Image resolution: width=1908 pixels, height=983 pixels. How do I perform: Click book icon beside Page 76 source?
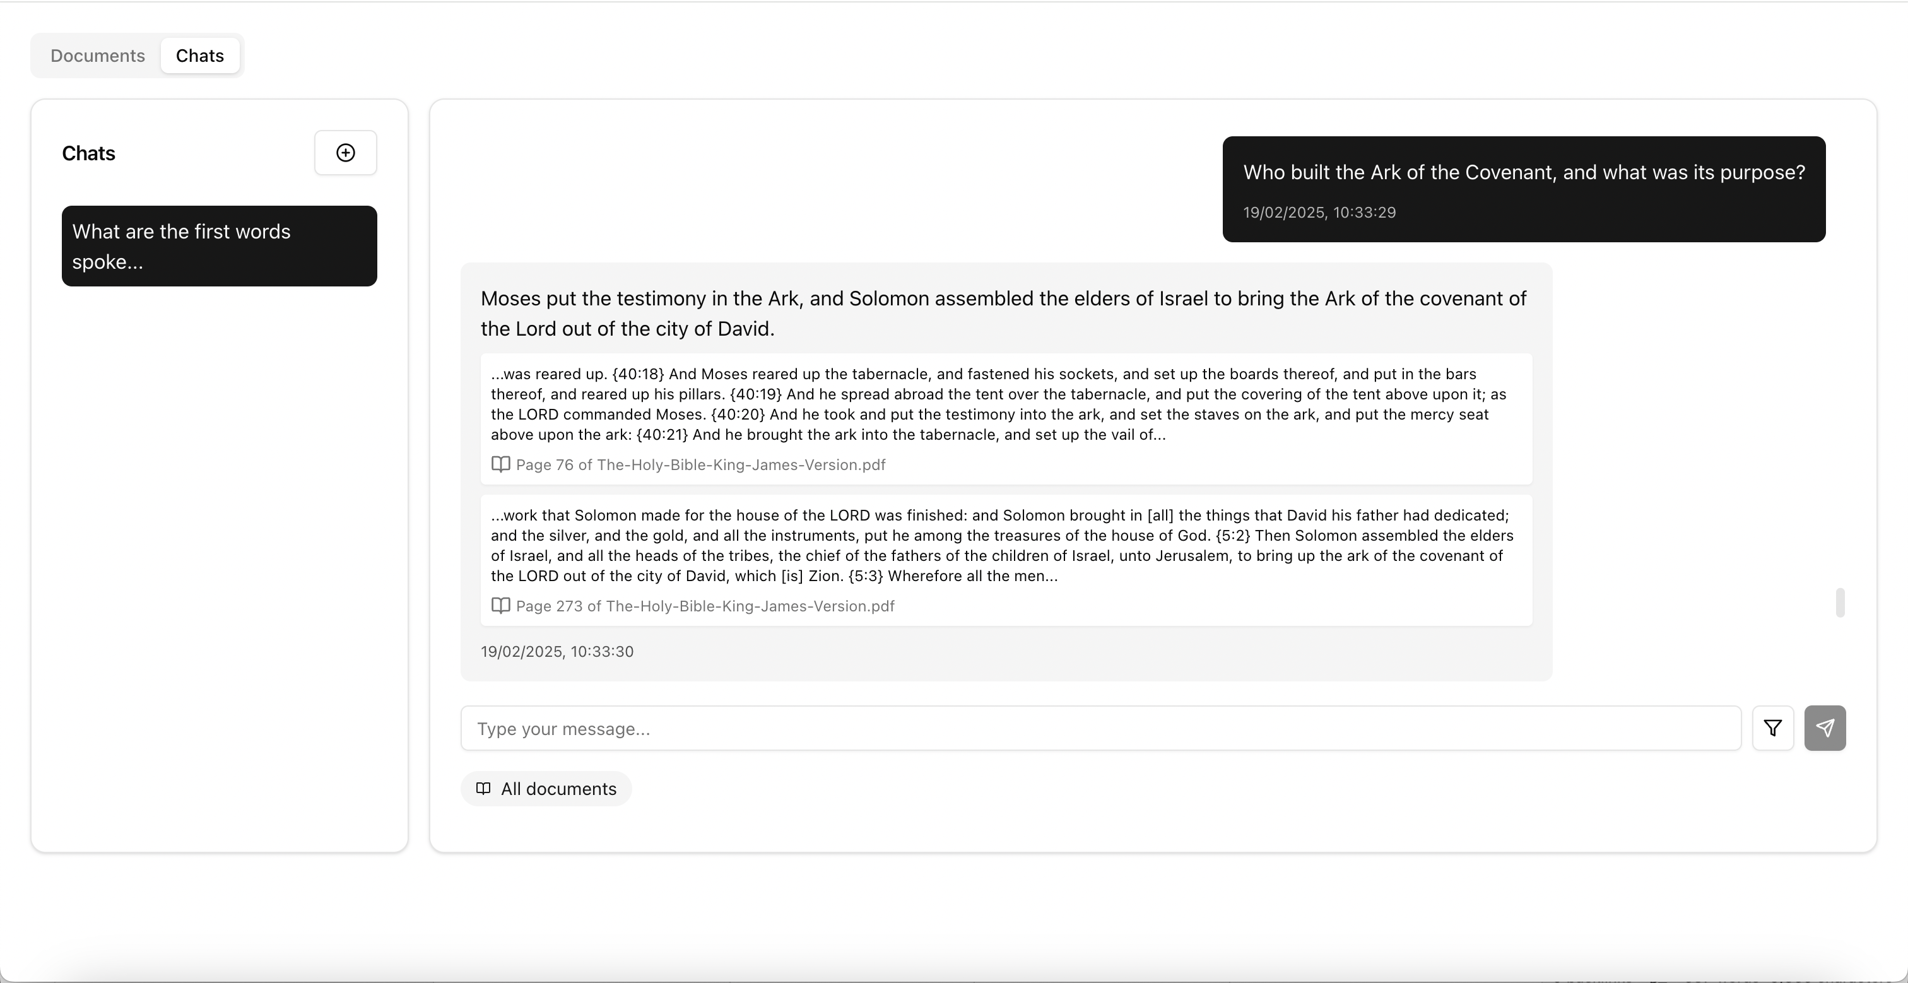pyautogui.click(x=501, y=464)
